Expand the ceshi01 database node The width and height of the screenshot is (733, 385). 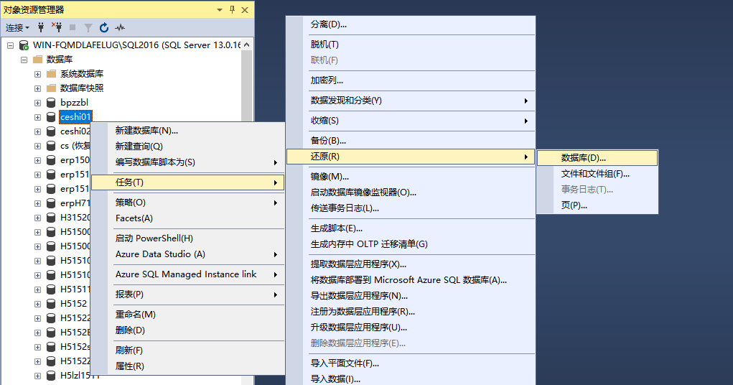[37, 117]
